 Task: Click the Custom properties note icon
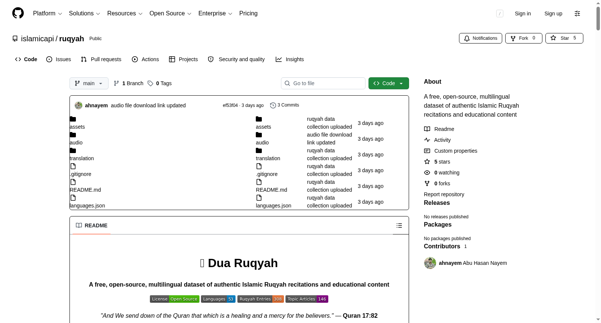[x=427, y=151]
